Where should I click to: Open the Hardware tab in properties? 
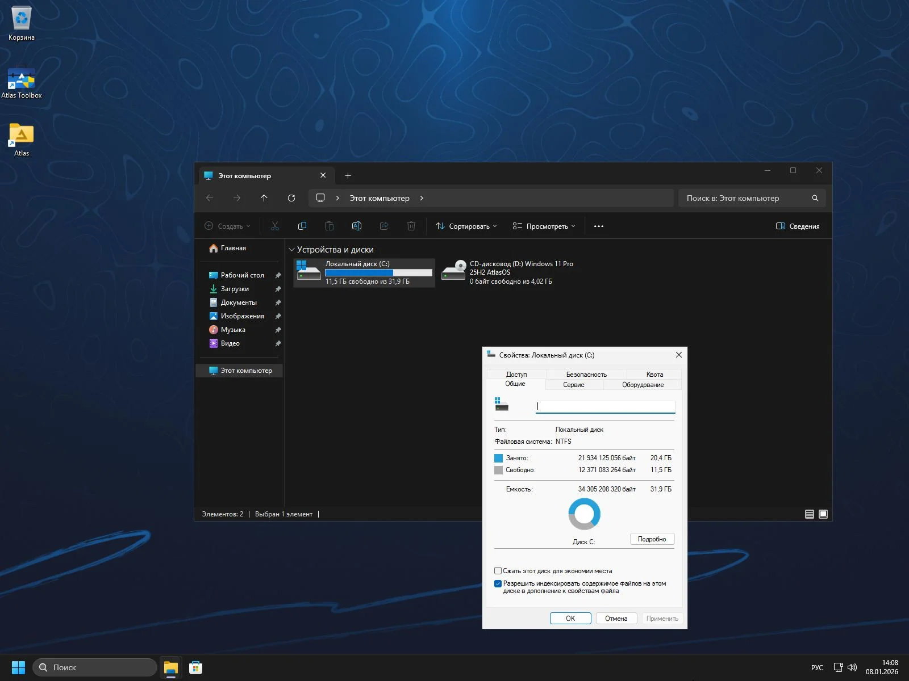643,385
